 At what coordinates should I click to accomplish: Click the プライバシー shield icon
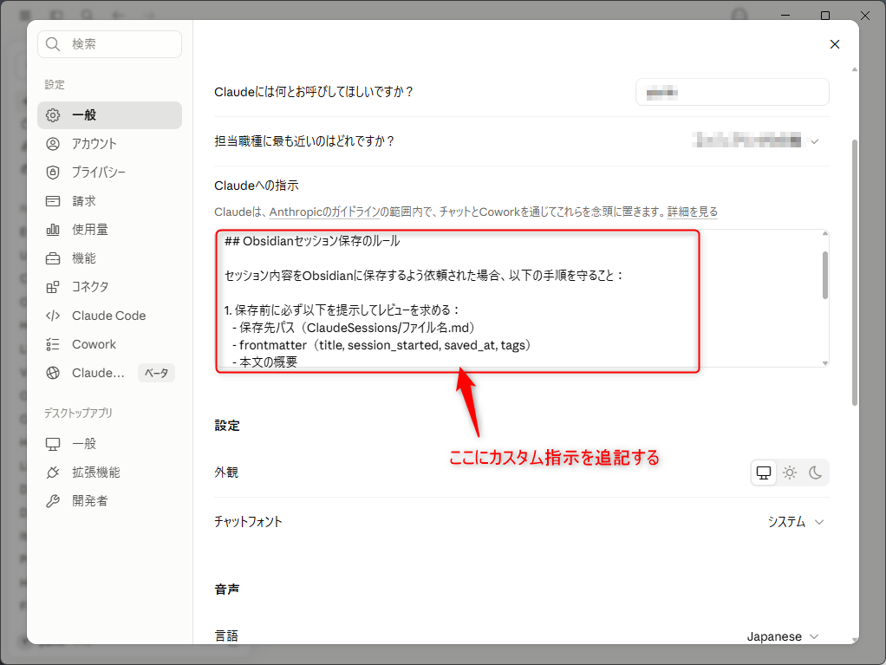(53, 173)
